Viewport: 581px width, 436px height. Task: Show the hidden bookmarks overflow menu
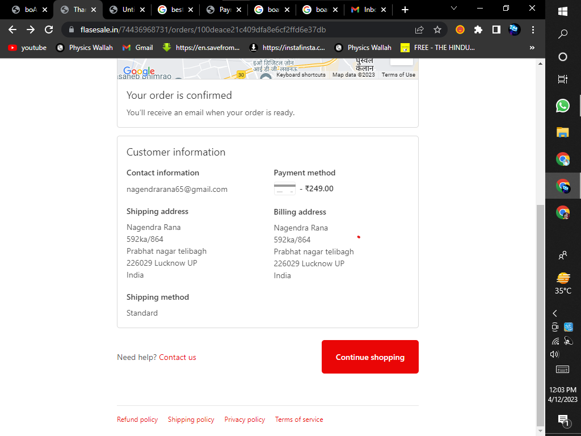tap(532, 48)
